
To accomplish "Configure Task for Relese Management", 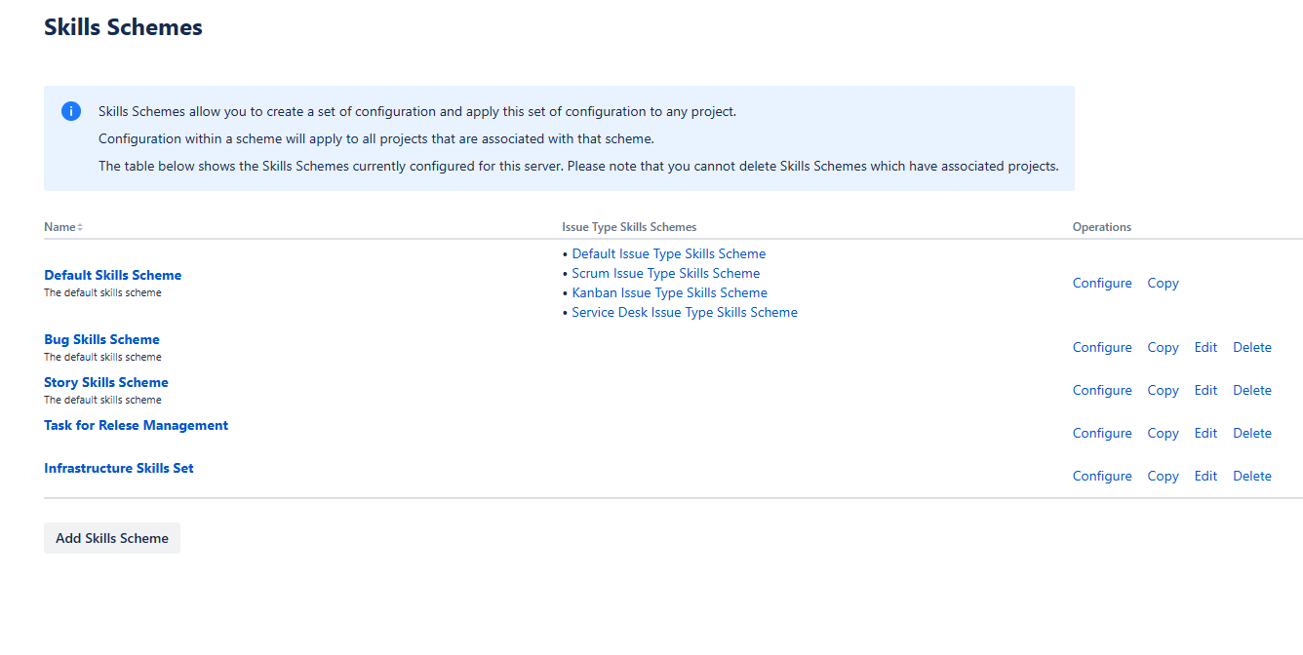I will [x=1102, y=433].
